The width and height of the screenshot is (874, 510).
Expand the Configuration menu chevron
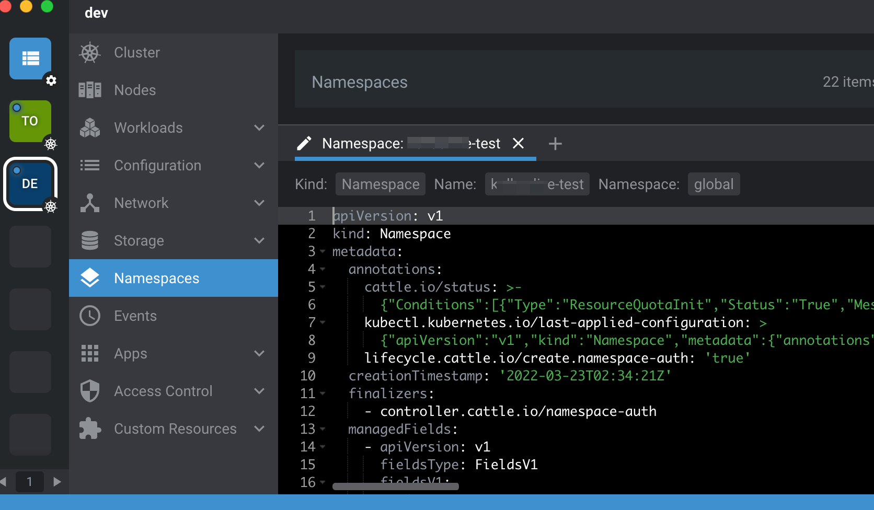click(x=259, y=165)
